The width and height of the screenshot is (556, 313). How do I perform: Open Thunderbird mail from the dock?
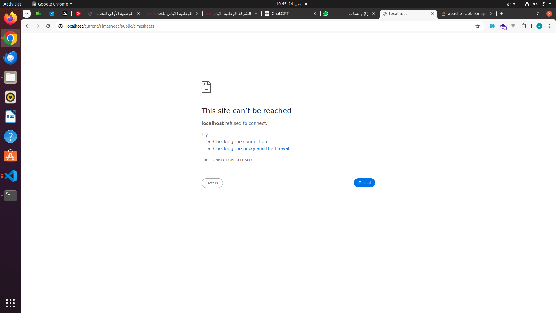pyautogui.click(x=10, y=58)
